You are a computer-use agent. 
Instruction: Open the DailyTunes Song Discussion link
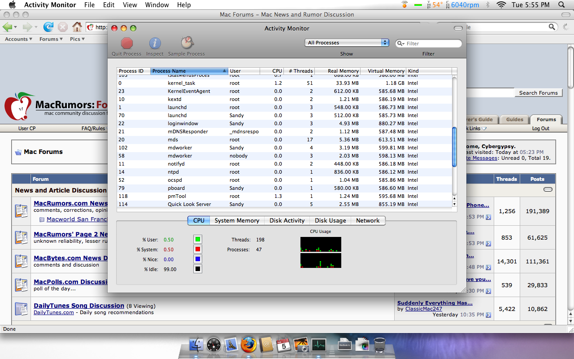point(79,306)
